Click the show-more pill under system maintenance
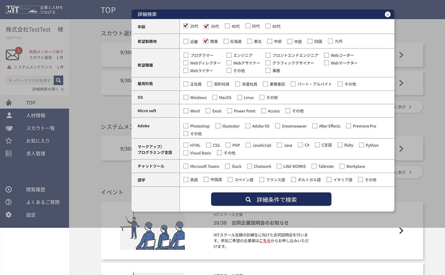Viewport: 445px width, 275px height. coord(408,172)
